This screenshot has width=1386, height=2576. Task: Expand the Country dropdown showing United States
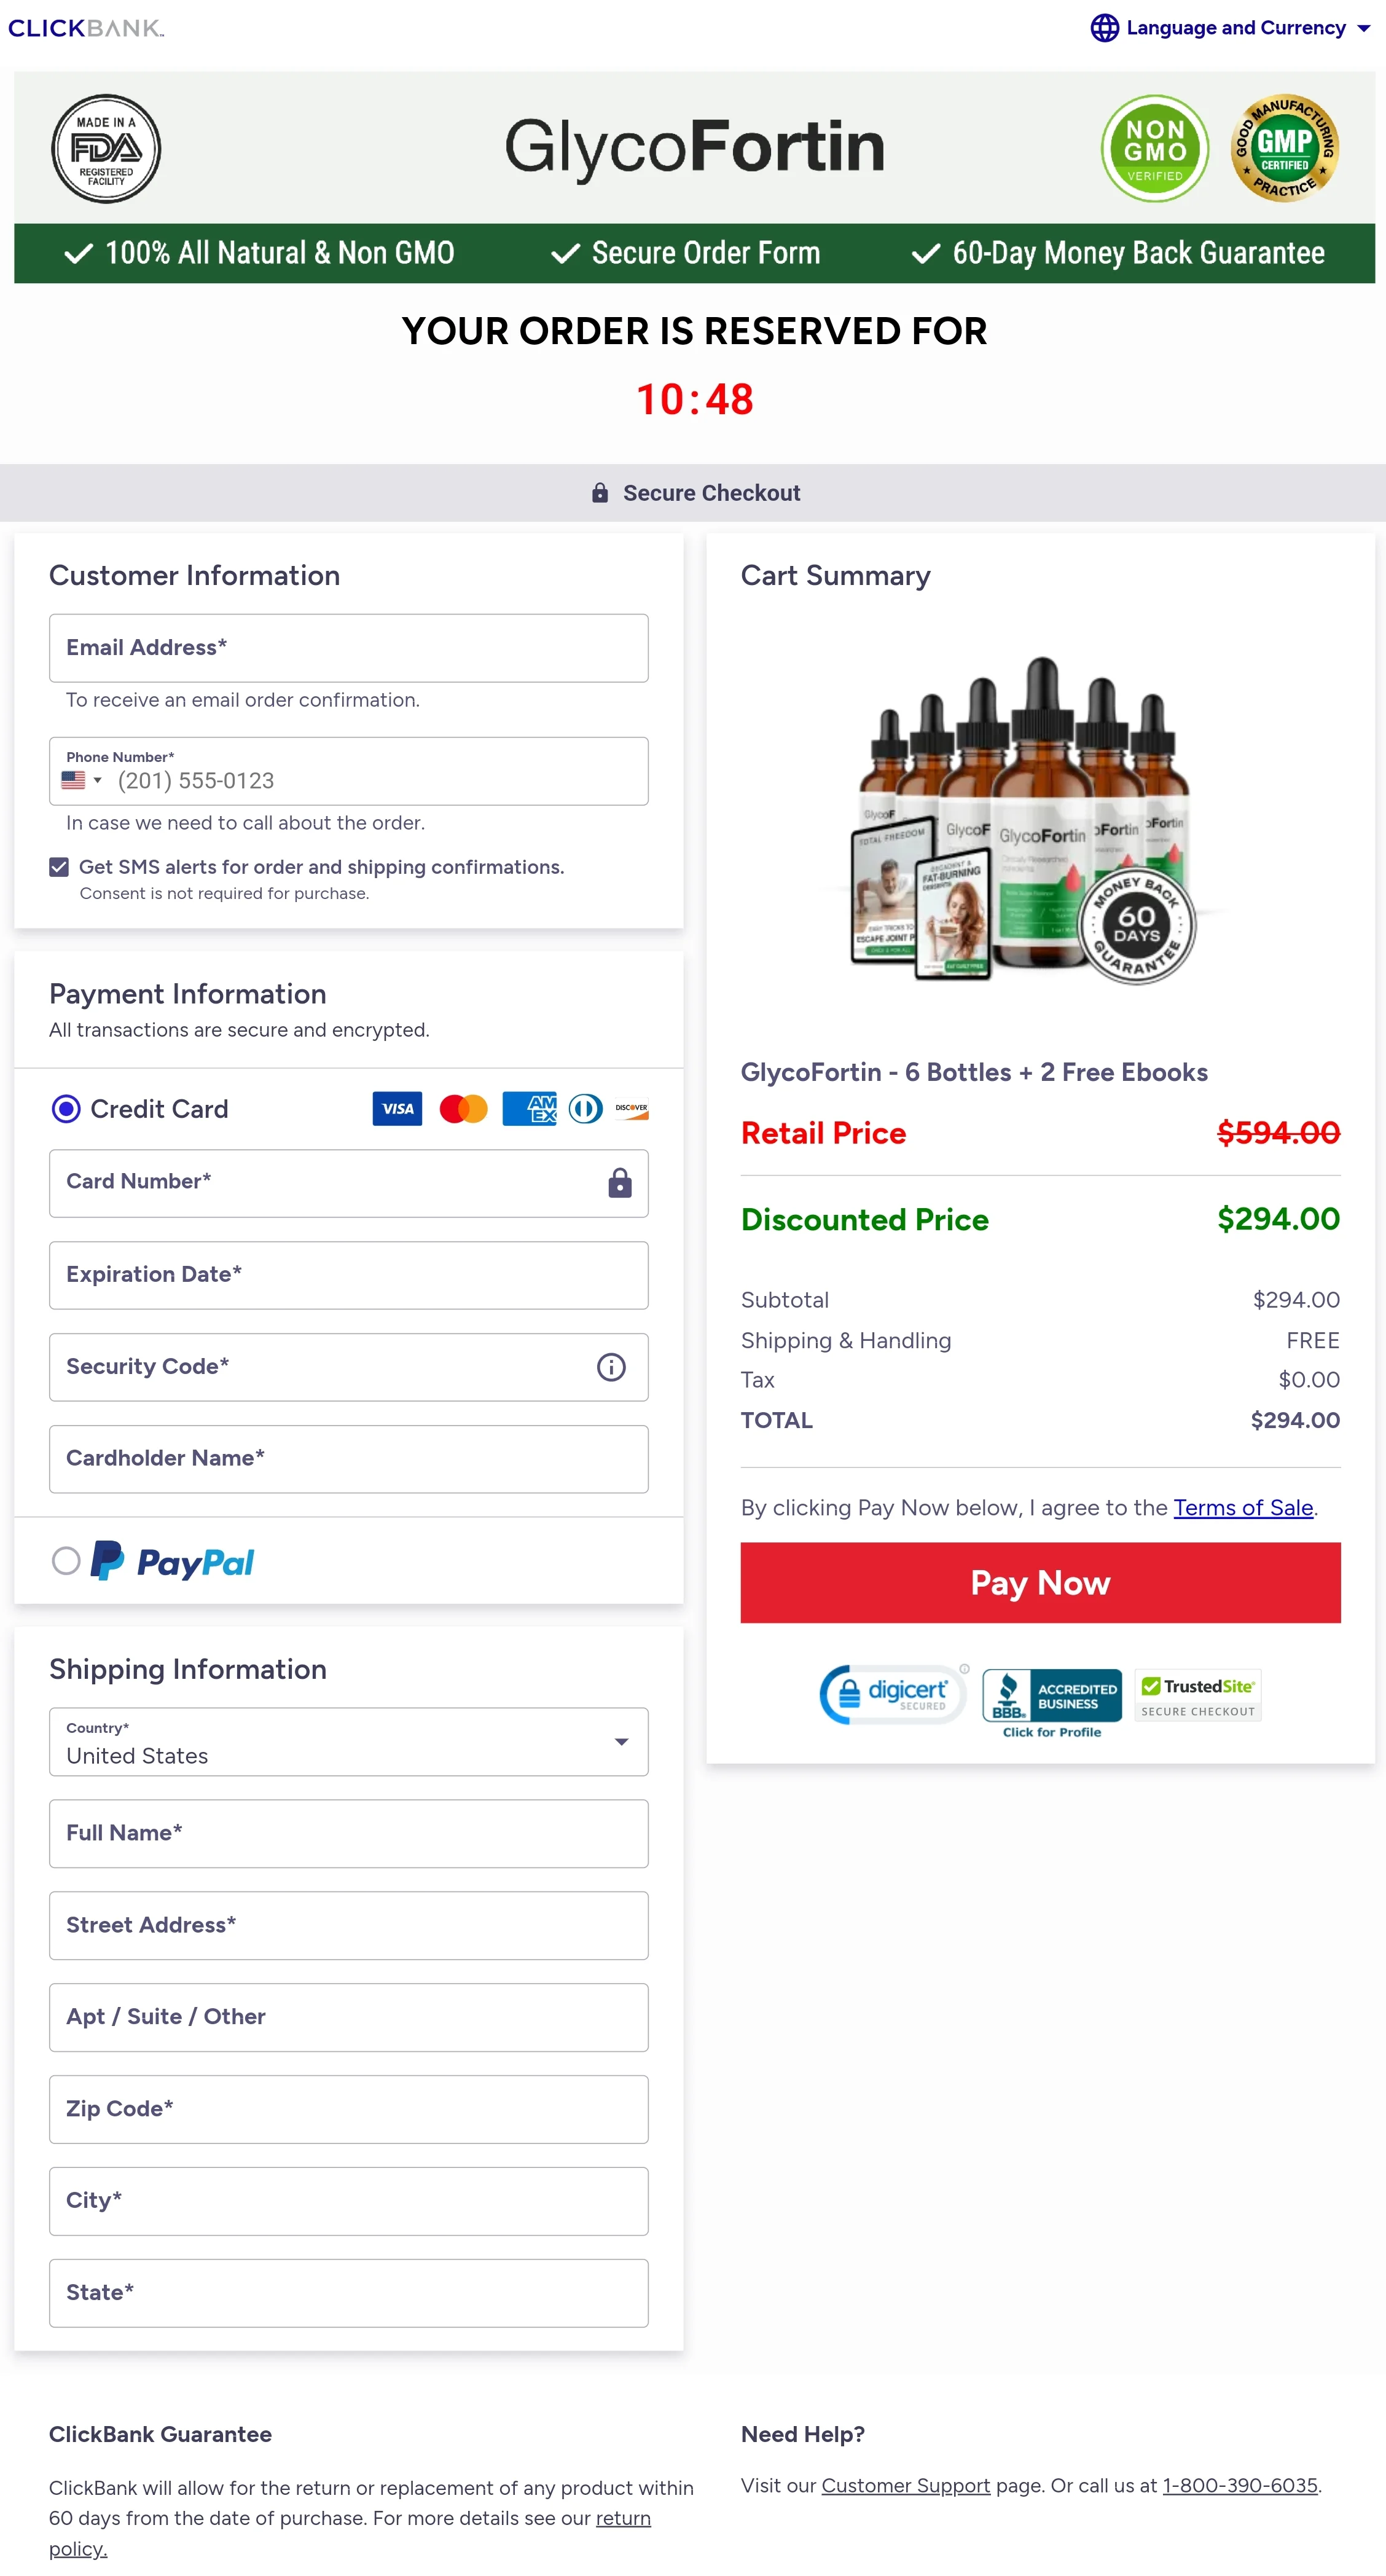622,1742
